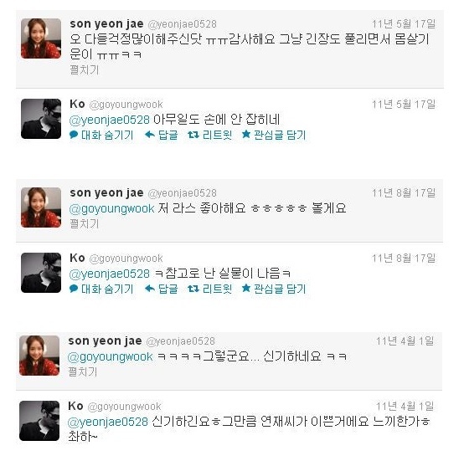Open Ko's profile picture on the April 1 tweet
This screenshot has height=466, width=464.
tap(39, 421)
